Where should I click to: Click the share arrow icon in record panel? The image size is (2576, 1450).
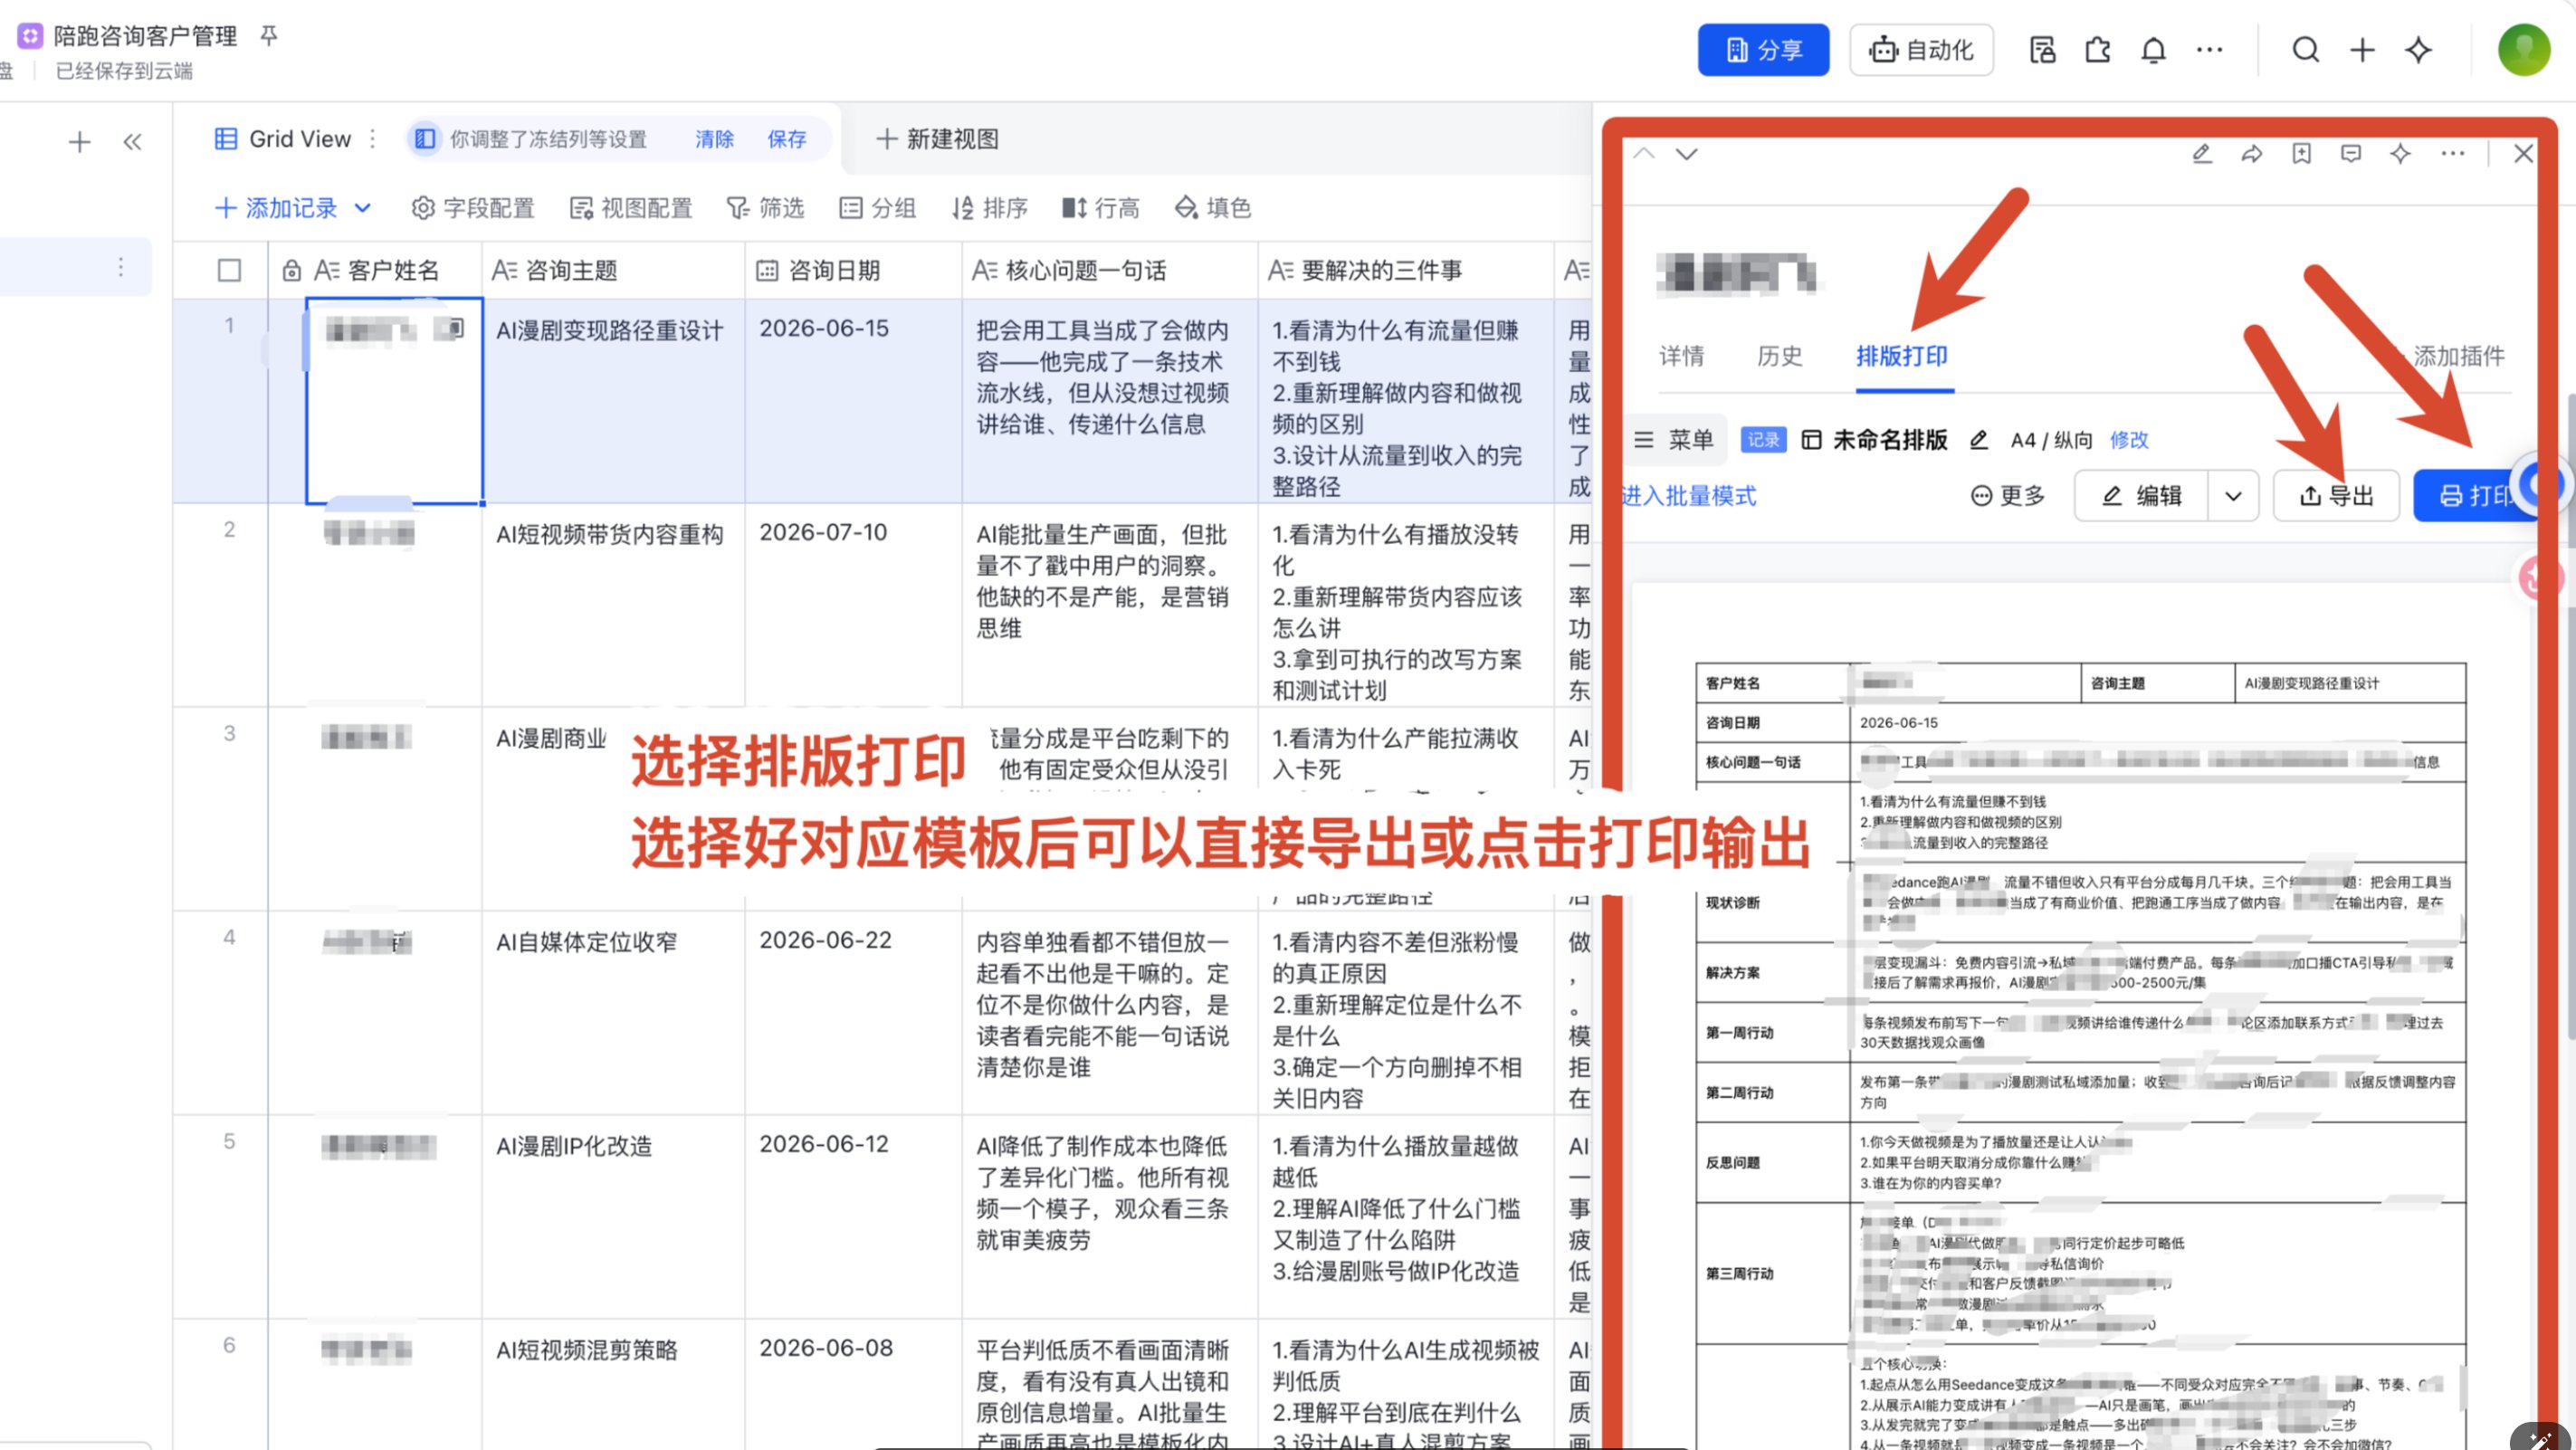(x=2251, y=154)
